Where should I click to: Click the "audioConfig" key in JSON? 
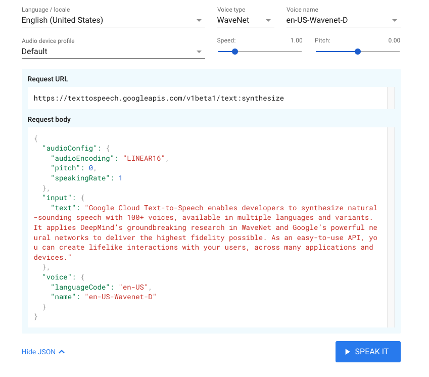pos(70,148)
